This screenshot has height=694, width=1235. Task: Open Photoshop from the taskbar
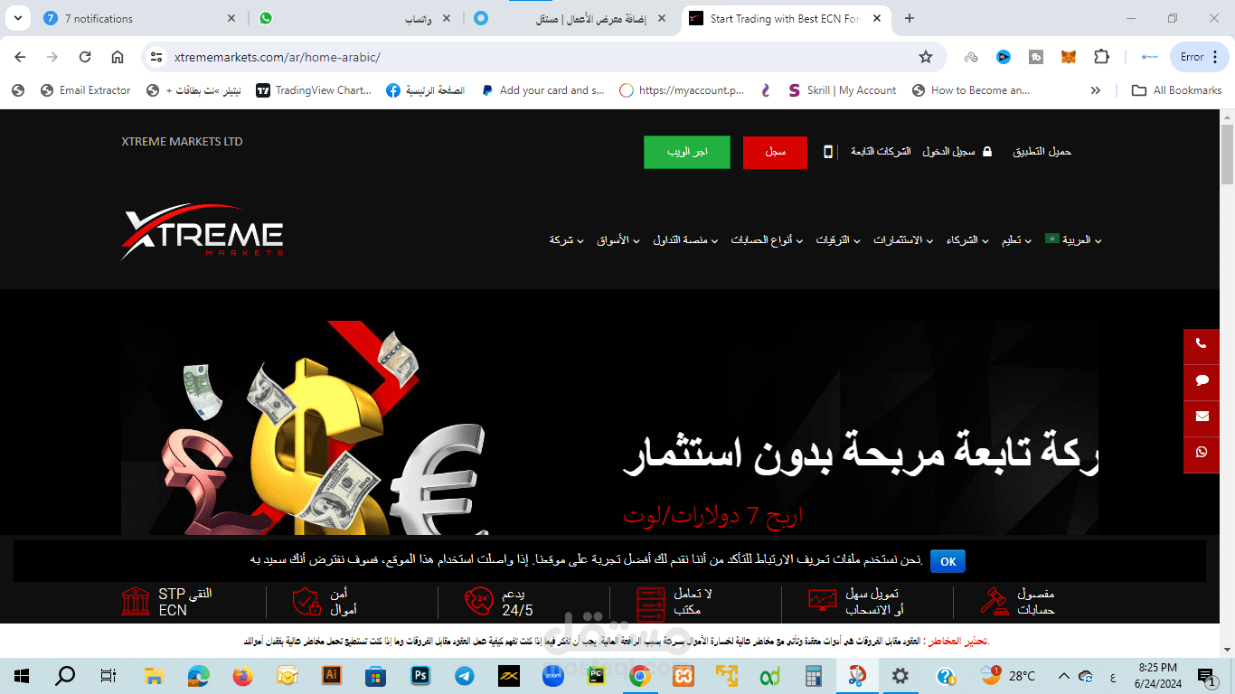[420, 675]
